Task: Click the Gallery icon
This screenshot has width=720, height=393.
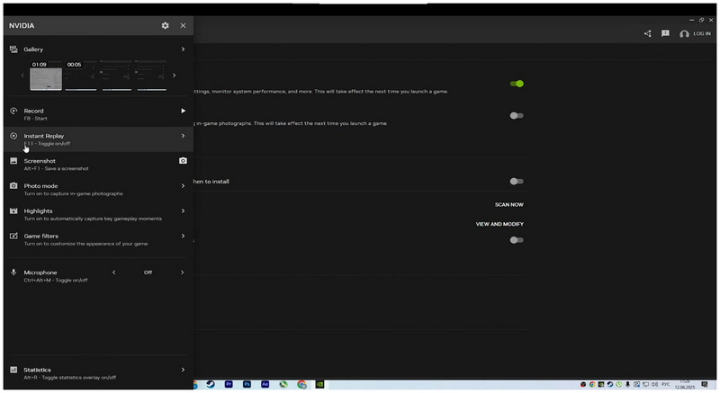Action: (x=13, y=49)
